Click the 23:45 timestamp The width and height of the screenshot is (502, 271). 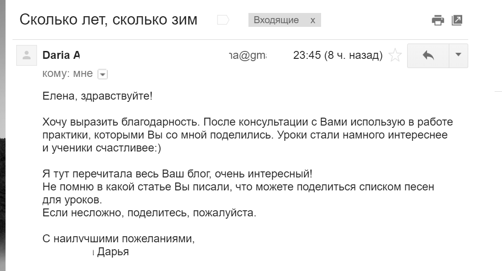338,55
